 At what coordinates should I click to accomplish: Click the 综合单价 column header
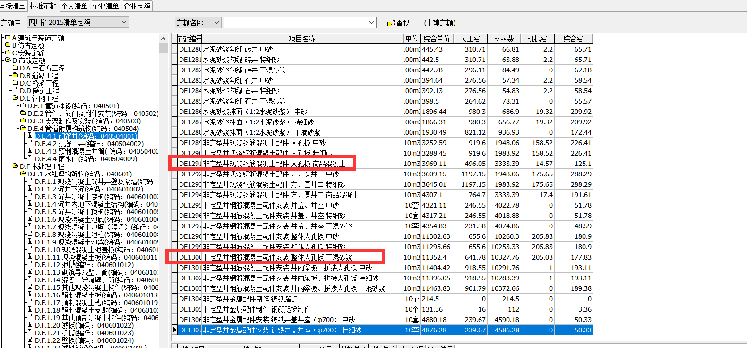coord(437,39)
